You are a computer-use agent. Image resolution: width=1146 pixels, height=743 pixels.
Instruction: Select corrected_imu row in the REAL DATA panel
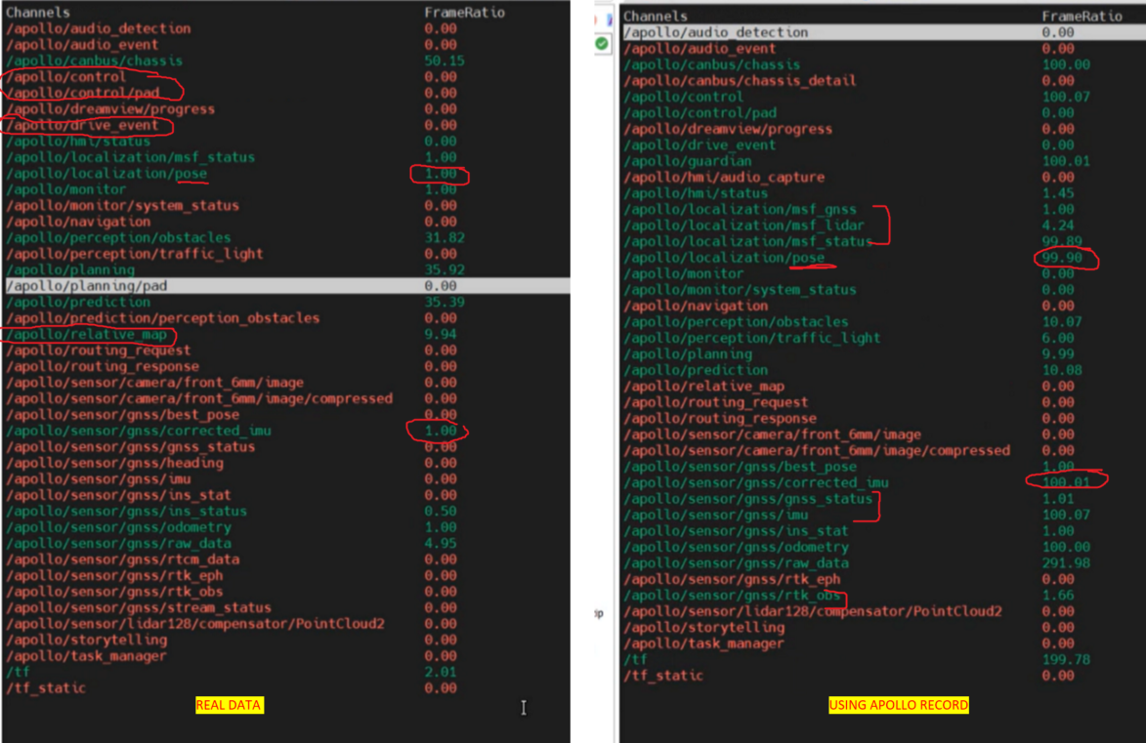[139, 431]
